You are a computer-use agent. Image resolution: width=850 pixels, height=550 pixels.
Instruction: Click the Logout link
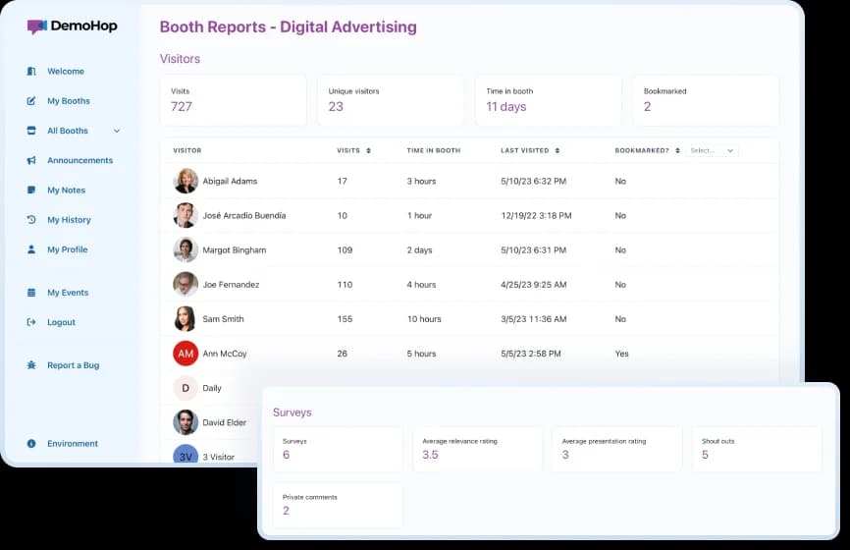[61, 322]
